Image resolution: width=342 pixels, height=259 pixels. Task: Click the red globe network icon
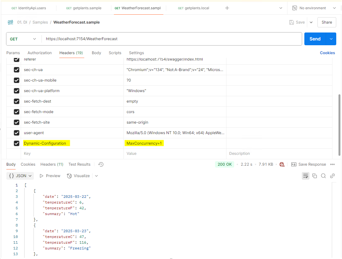pos(282,164)
